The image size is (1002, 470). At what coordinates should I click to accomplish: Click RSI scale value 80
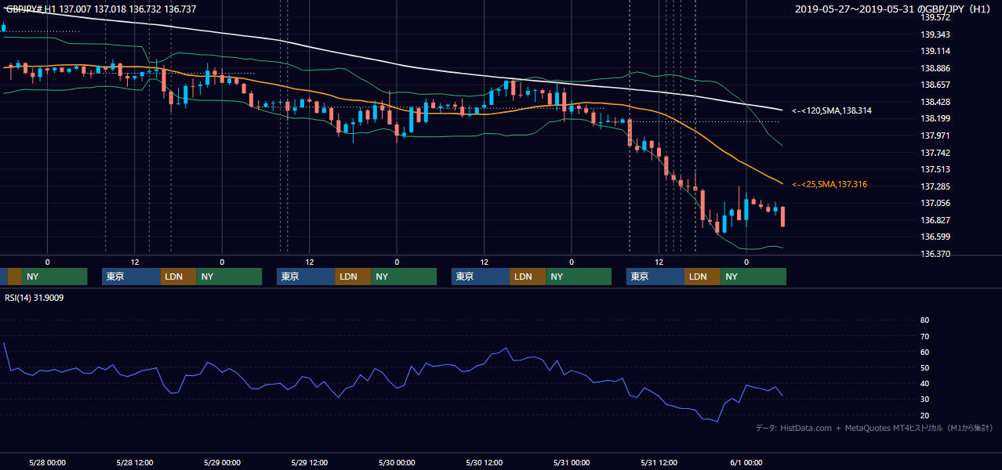924,320
